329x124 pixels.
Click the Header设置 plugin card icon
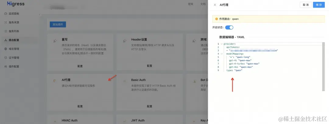coord(125,41)
